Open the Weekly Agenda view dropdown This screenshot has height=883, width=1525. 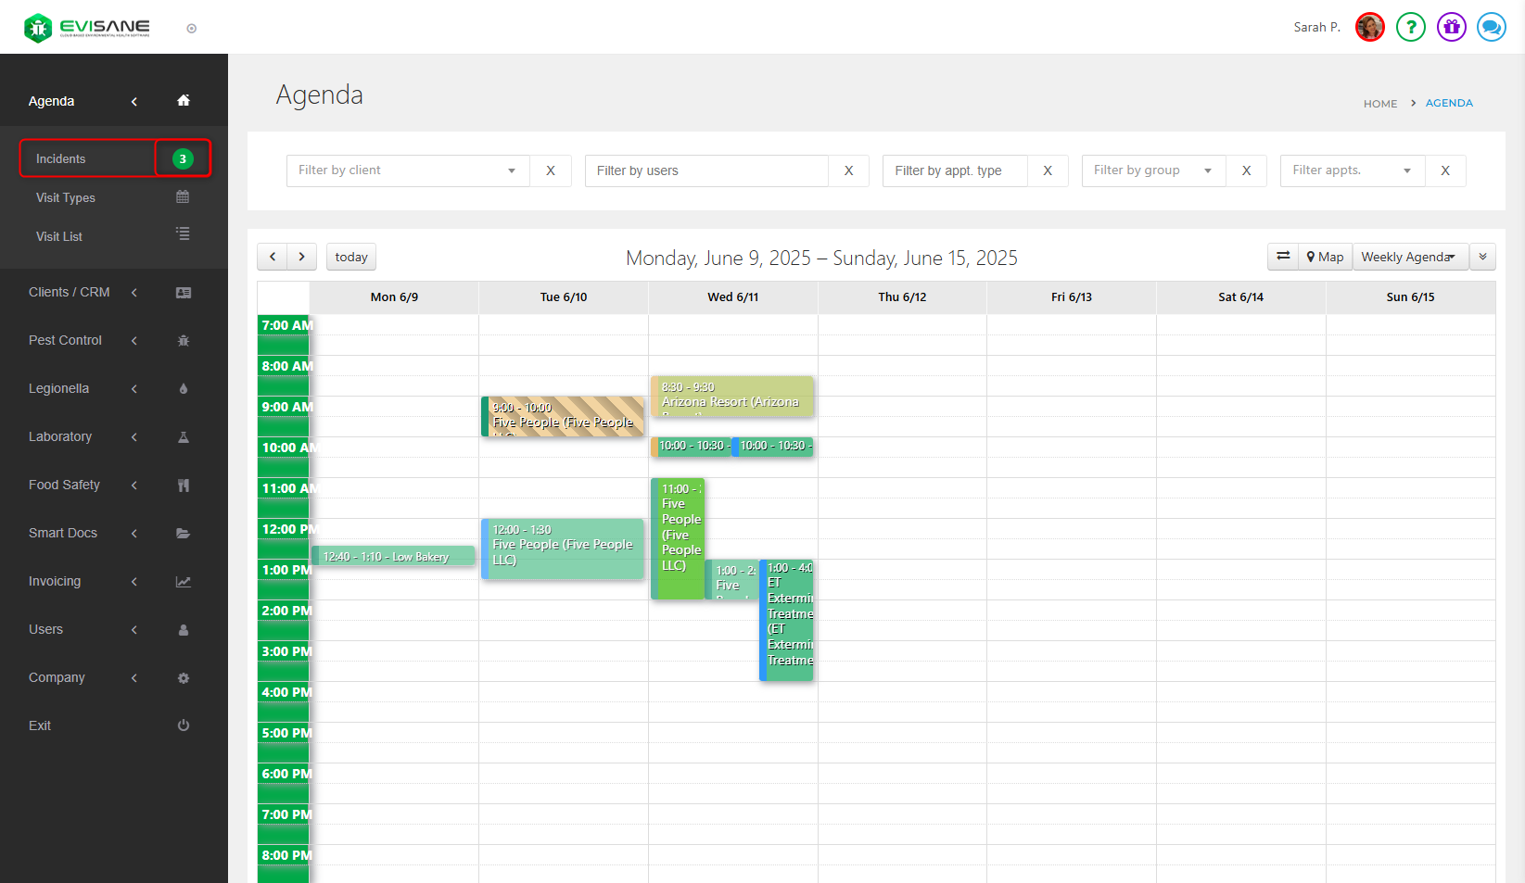point(1410,257)
